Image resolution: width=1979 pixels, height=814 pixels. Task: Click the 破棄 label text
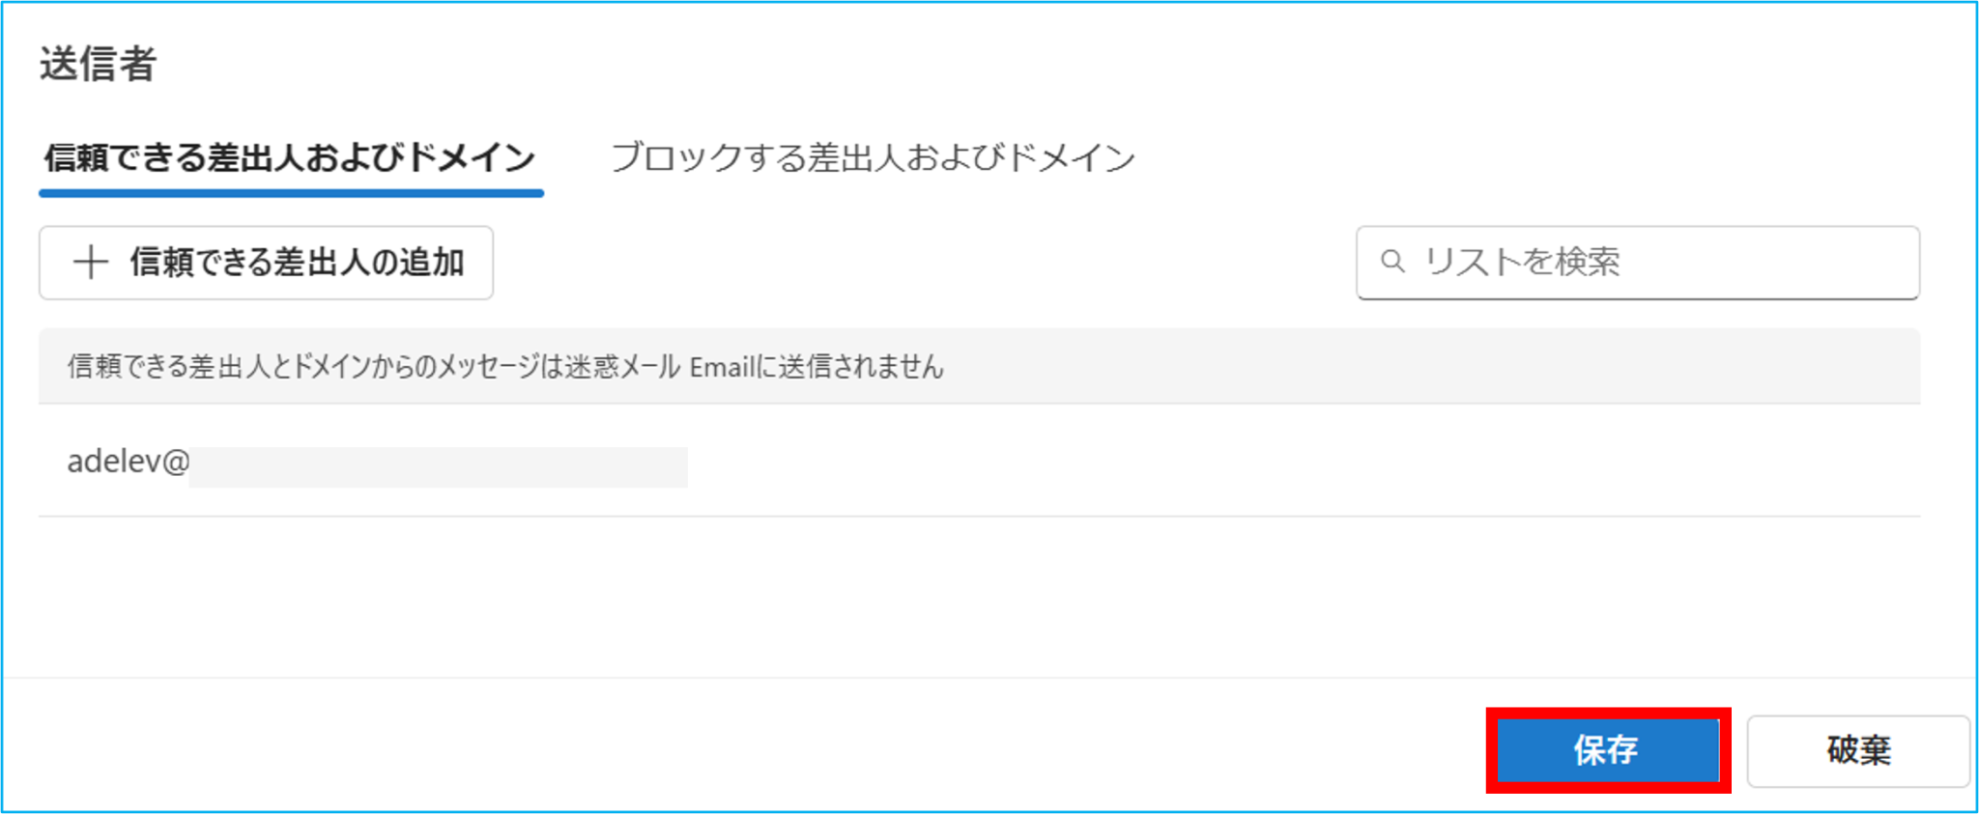tap(1858, 750)
